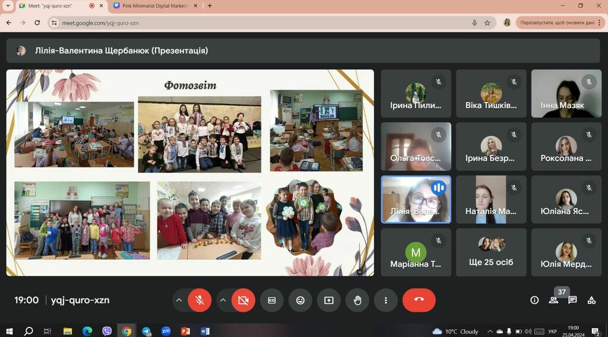Open PowerPoint from taskbar
The height and width of the screenshot is (337, 608).
click(185, 331)
